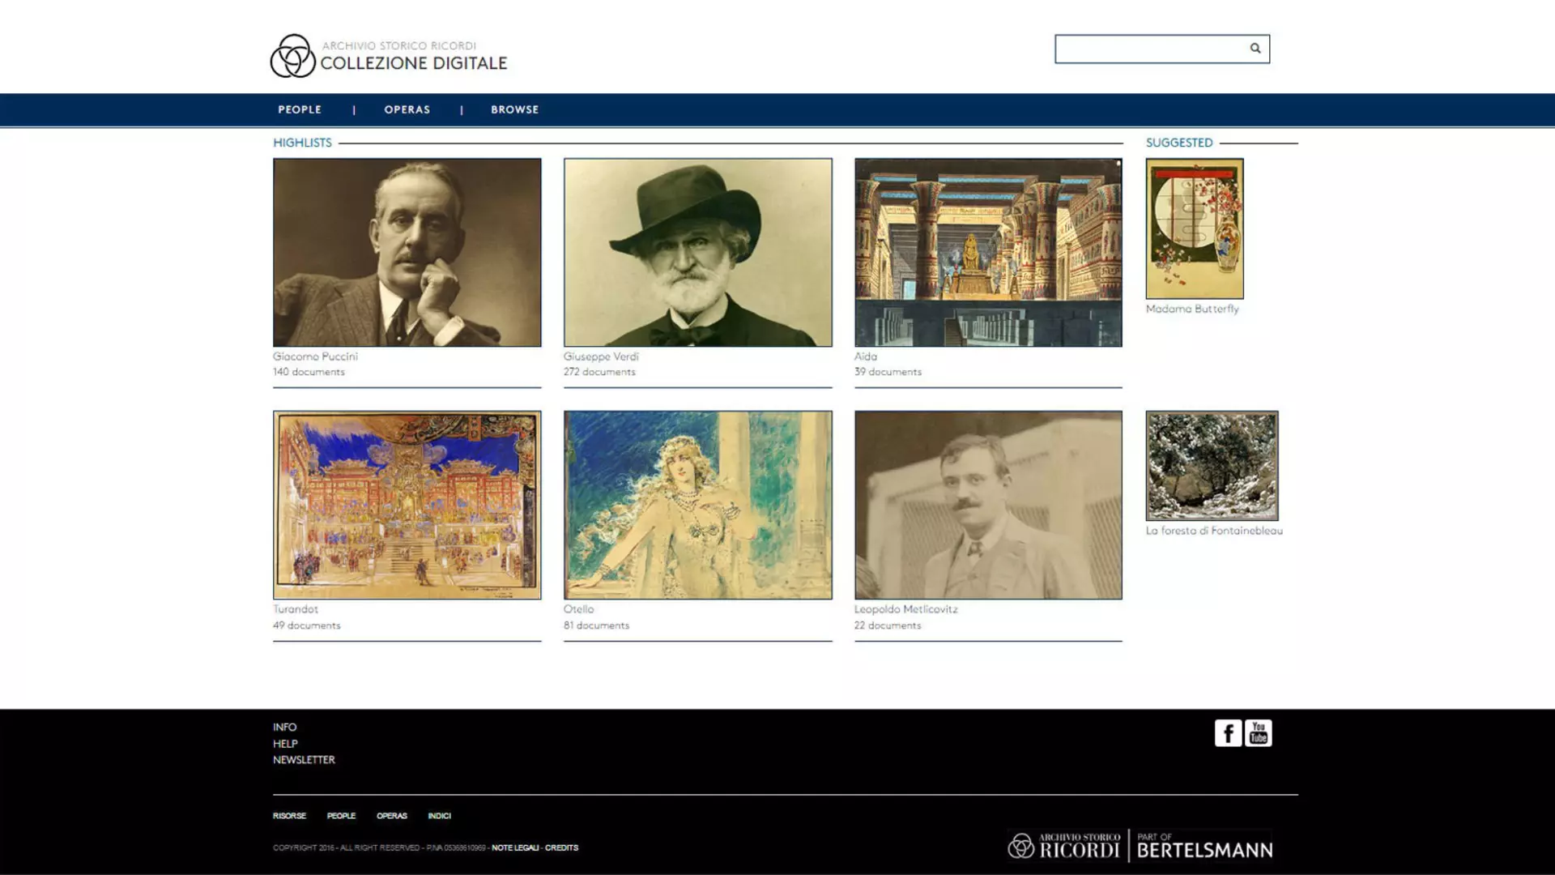
Task: Click the Archivio Storico Ricordi circles logo
Action: pos(292,56)
